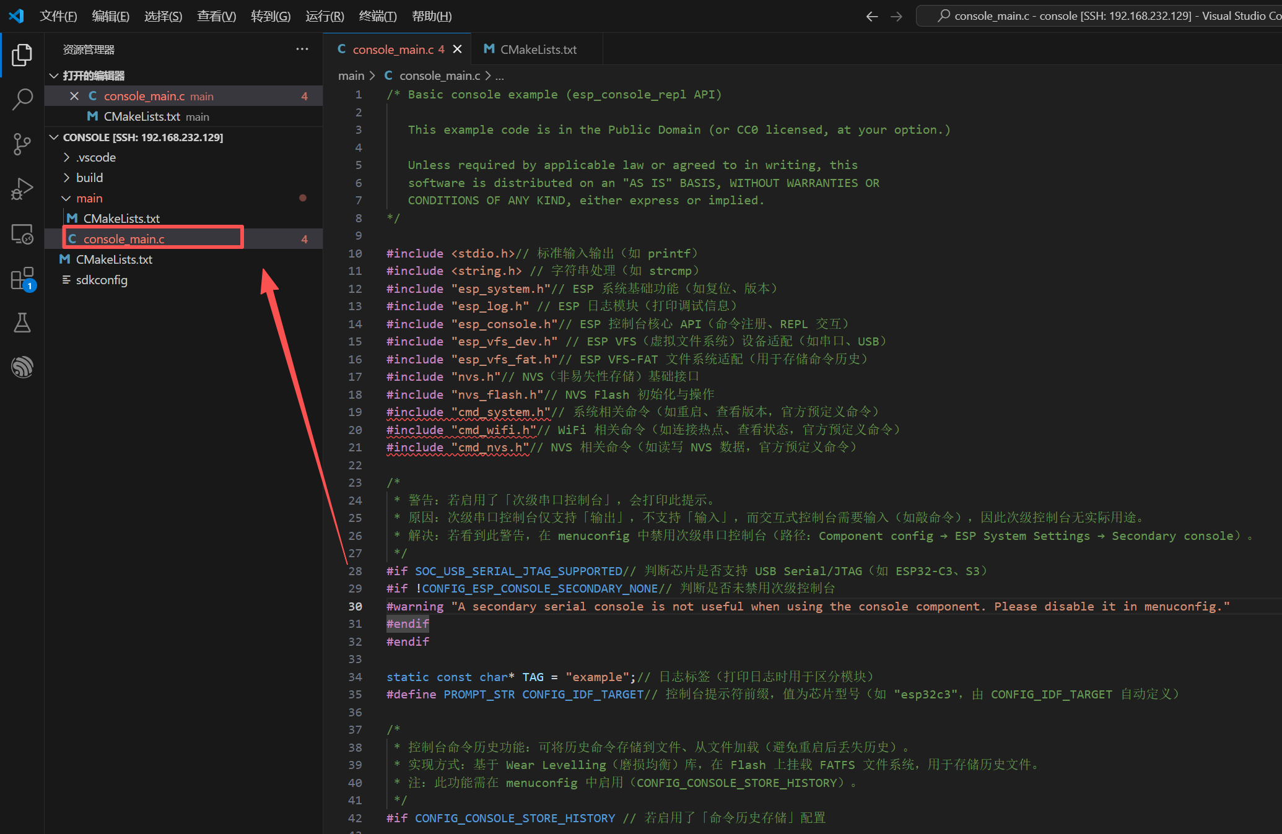This screenshot has width=1282, height=834.
Task: Switch to the CMakeLists.txt editor tab
Action: [x=537, y=50]
